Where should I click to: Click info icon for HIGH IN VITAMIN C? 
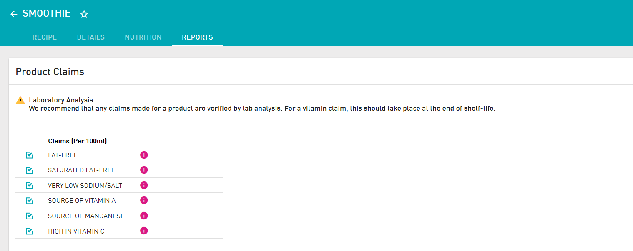click(x=144, y=231)
